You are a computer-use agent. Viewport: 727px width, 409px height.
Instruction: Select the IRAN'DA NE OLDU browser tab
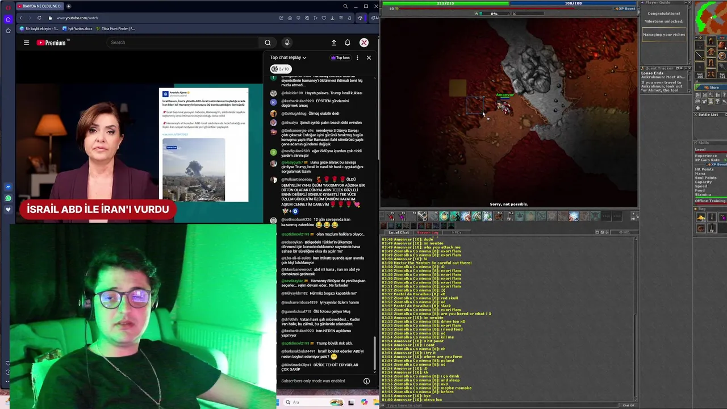[x=39, y=6]
